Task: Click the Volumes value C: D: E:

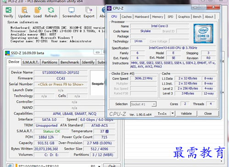Action: (51, 155)
